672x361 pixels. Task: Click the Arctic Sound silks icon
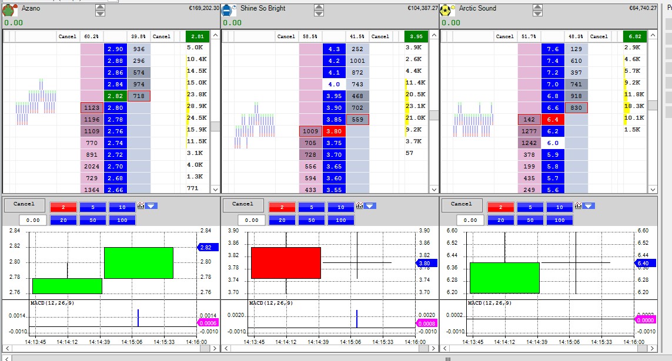[x=447, y=10]
